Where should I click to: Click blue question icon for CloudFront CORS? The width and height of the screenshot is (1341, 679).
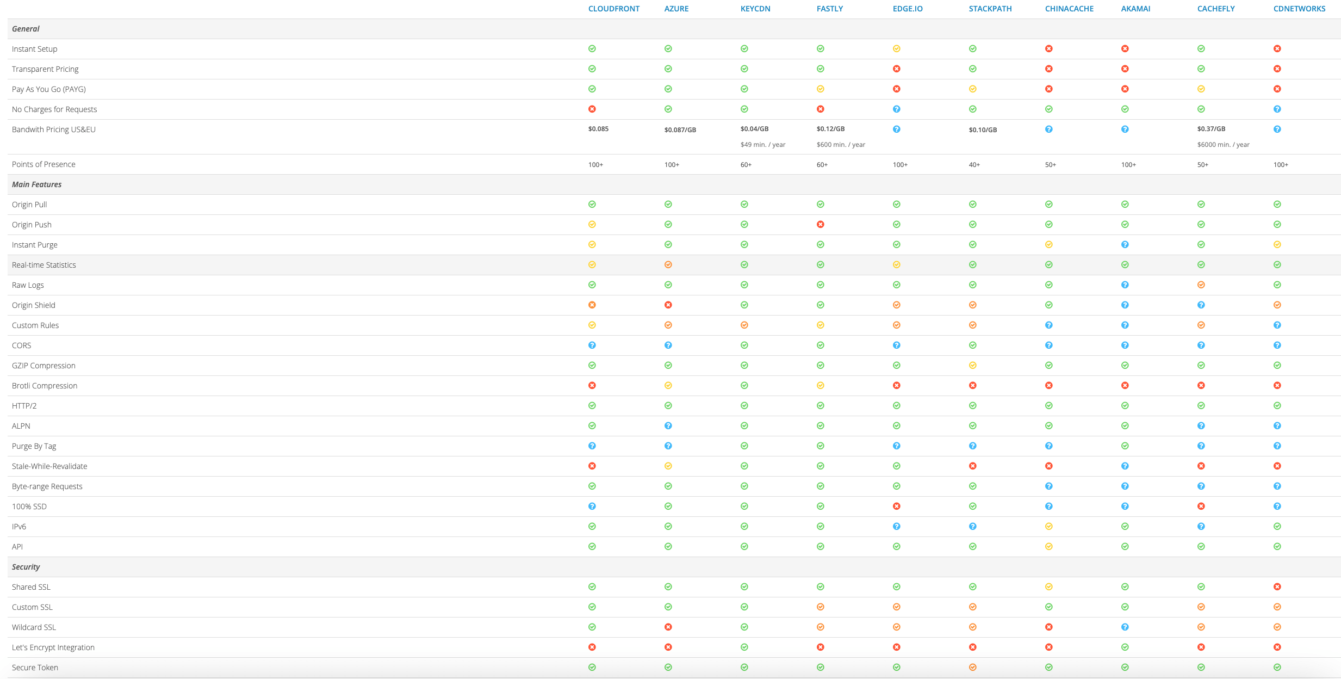[x=592, y=345]
